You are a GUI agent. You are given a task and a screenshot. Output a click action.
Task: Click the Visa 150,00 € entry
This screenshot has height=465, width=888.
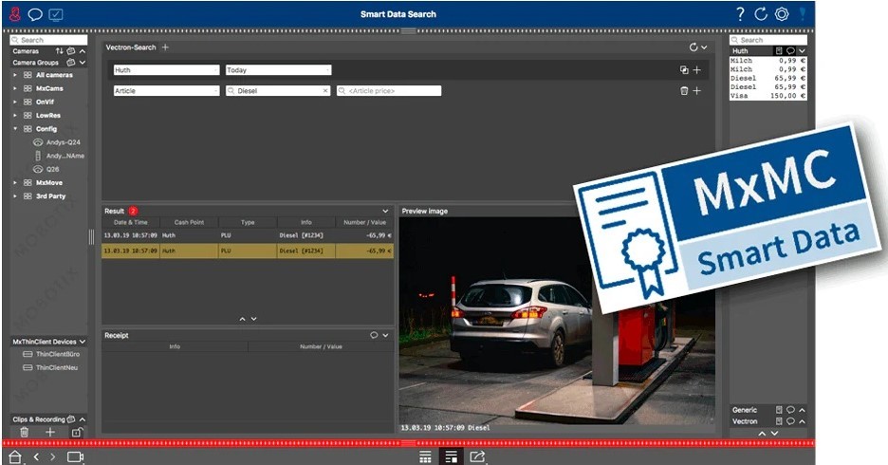pyautogui.click(x=768, y=96)
